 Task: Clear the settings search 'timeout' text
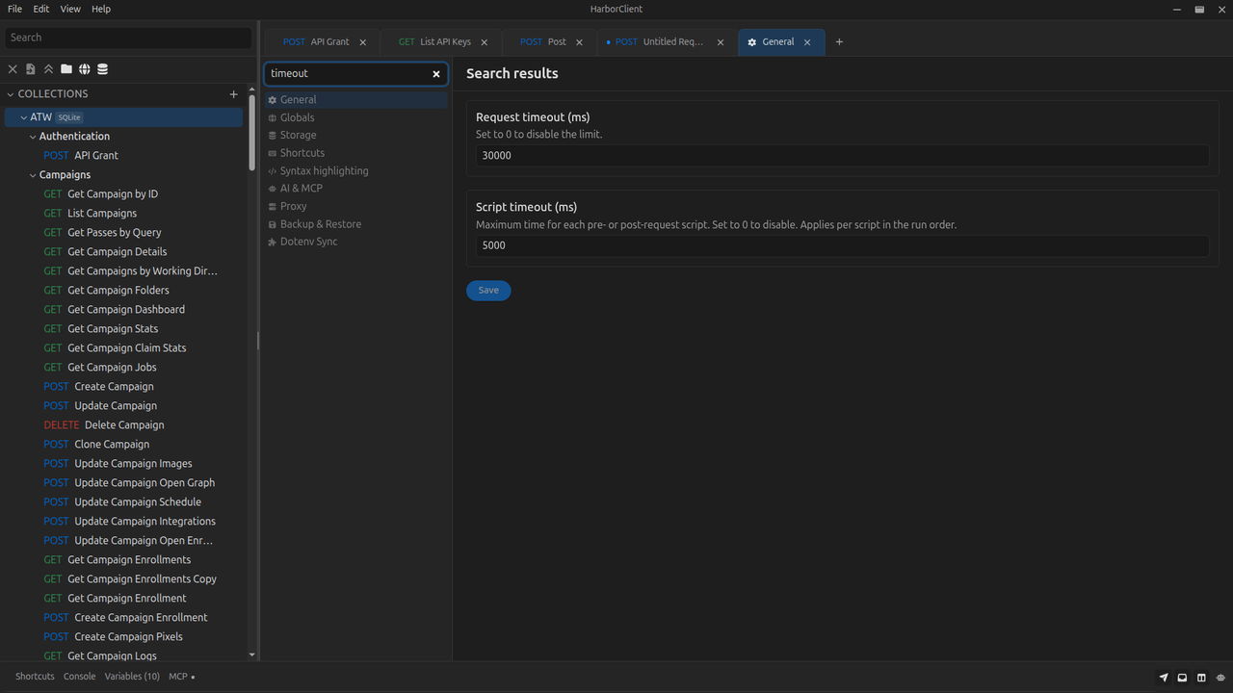(436, 73)
